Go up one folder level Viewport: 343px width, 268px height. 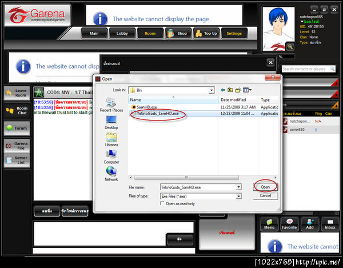coord(230,90)
